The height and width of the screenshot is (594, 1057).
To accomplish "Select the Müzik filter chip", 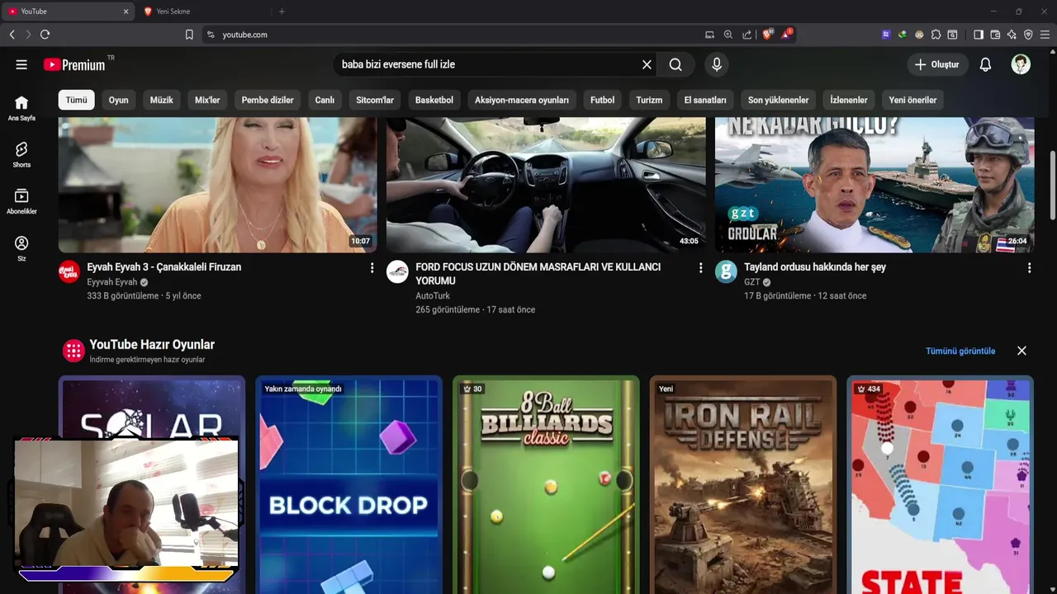I will 162,100.
